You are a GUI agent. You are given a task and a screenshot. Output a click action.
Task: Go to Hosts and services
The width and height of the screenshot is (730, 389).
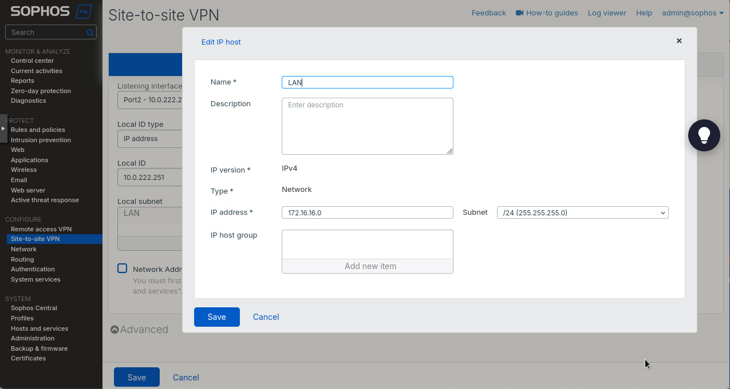click(40, 328)
